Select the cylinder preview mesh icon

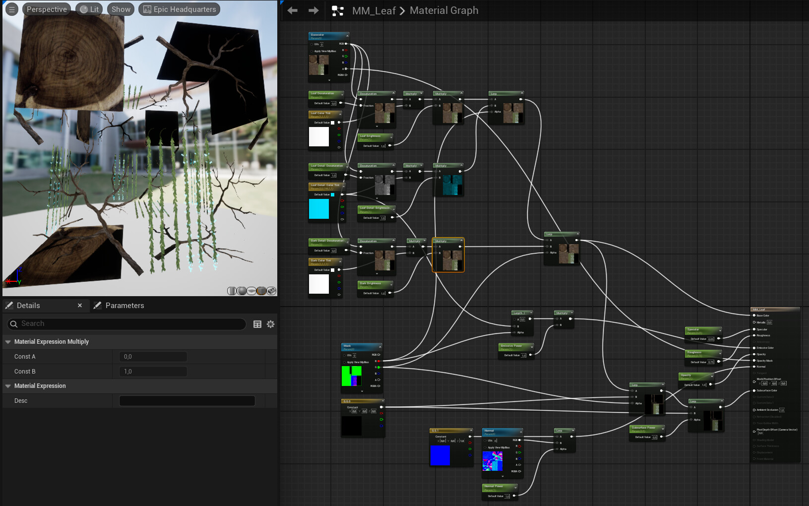232,291
